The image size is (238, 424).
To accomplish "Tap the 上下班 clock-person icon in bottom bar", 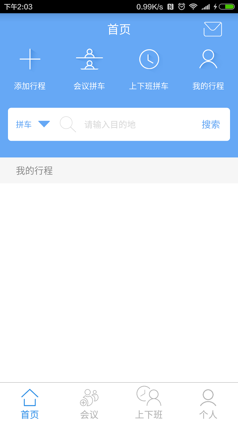I will pyautogui.click(x=149, y=396).
